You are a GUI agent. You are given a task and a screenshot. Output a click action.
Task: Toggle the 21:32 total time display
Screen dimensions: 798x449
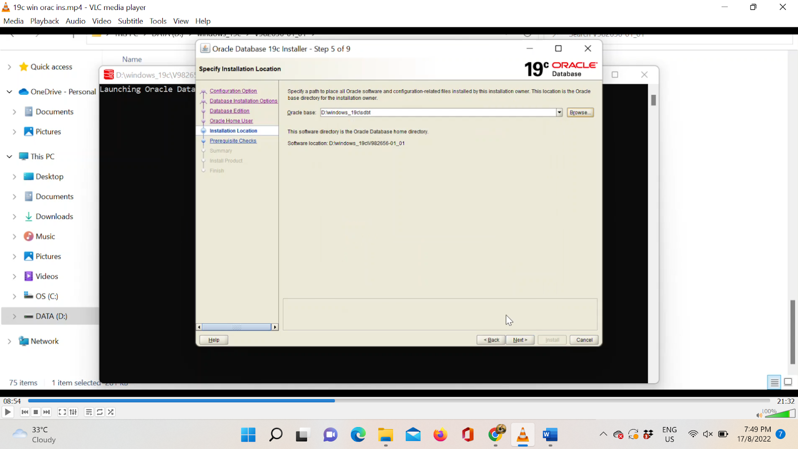(786, 401)
